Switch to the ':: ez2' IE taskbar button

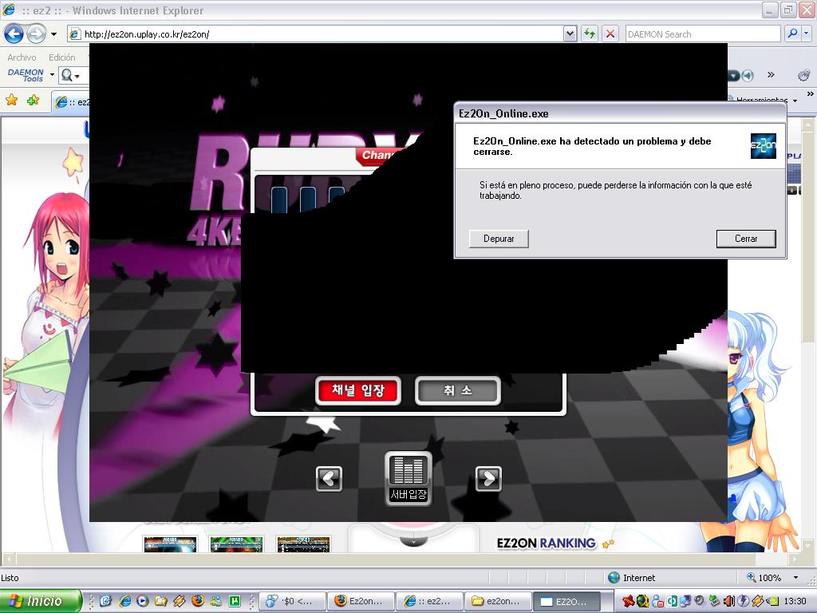coord(429,602)
